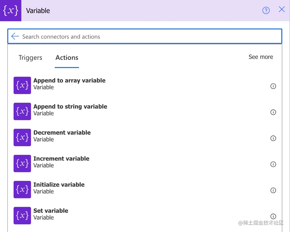This screenshot has width=290, height=232.
Task: Click Append to array variable icon
Action: pyautogui.click(x=22, y=85)
